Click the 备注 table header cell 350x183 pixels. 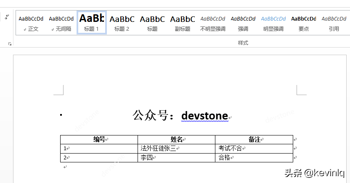254,140
